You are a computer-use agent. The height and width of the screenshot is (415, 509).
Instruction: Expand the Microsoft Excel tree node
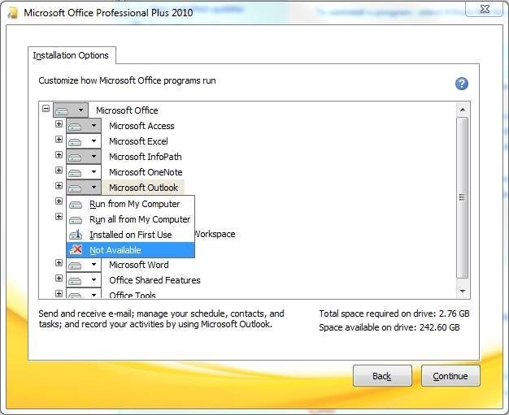(x=59, y=140)
